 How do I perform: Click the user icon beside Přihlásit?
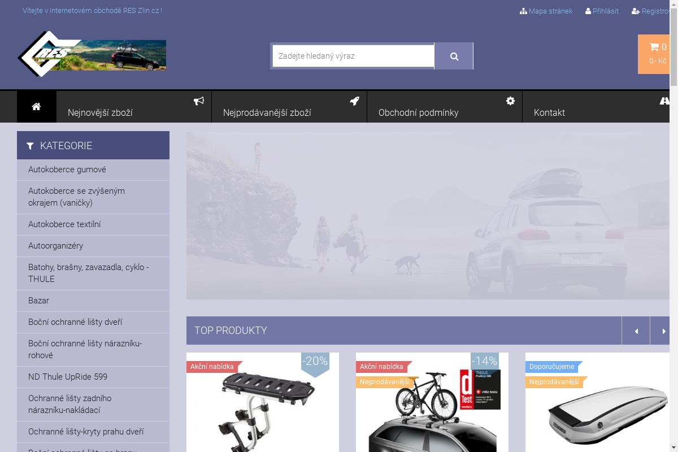pyautogui.click(x=588, y=11)
